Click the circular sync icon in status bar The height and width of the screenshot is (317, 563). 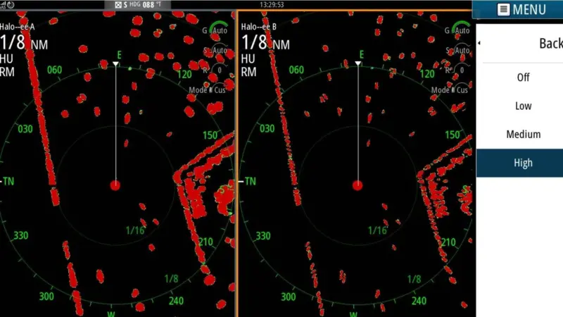point(11,5)
